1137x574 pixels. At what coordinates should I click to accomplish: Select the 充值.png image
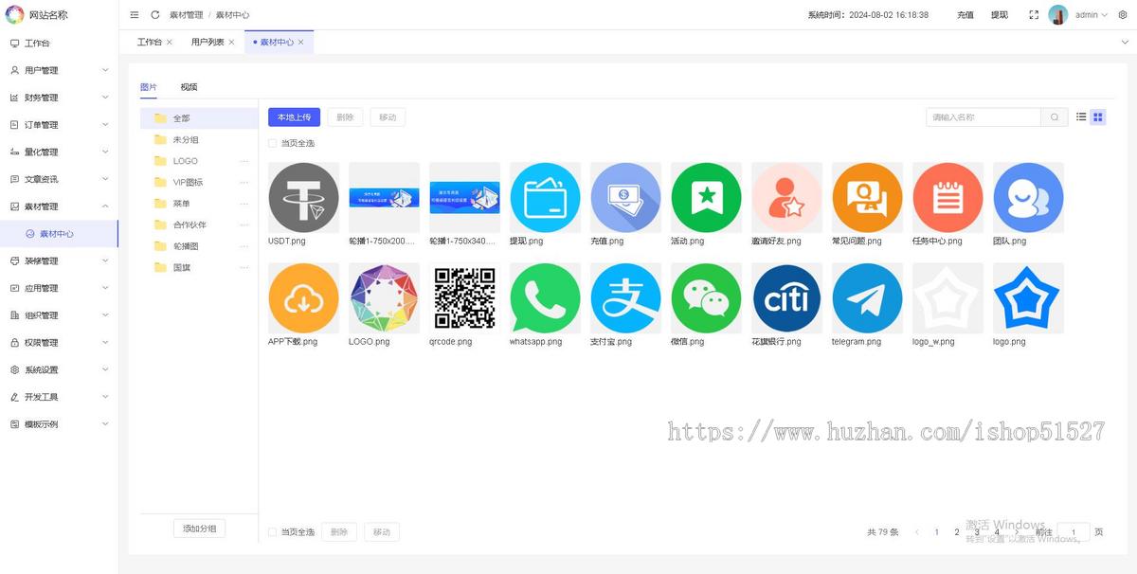coord(625,198)
